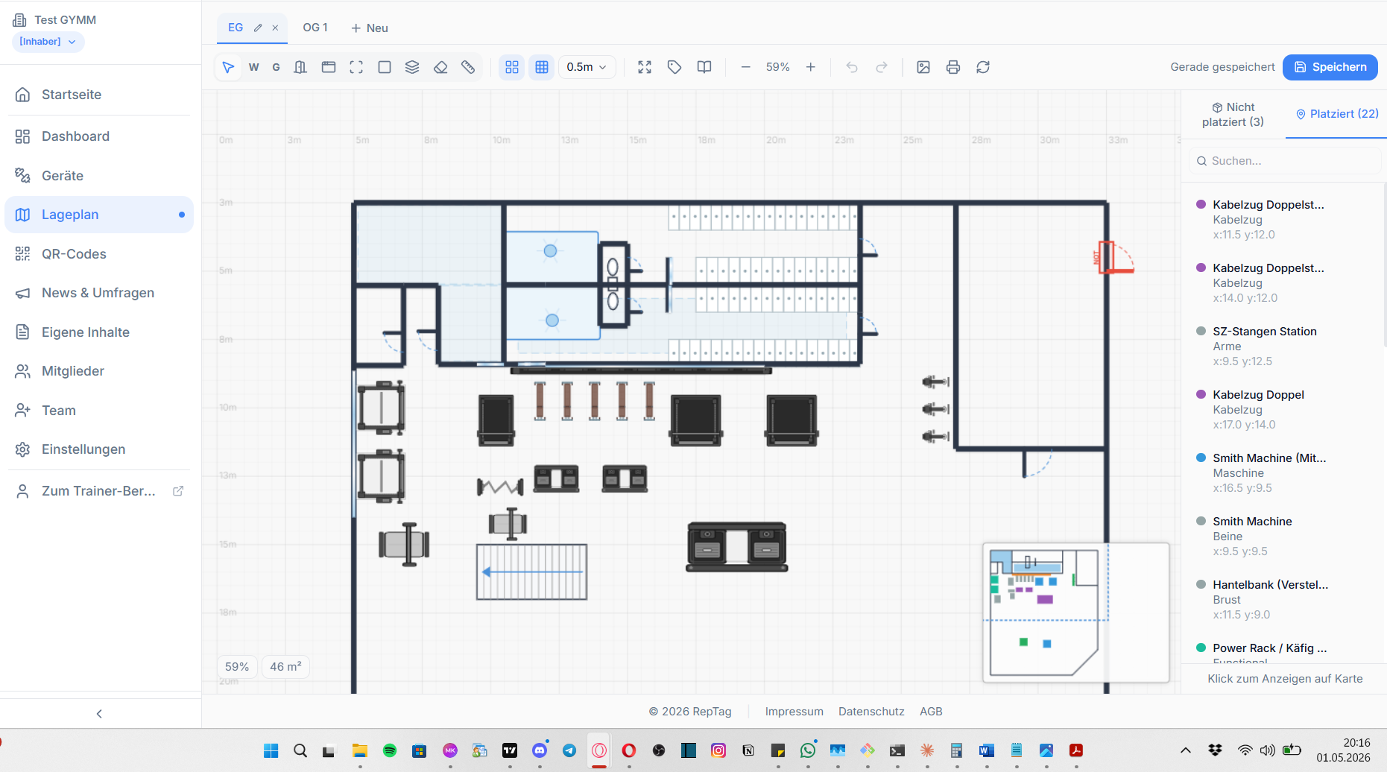Open the Windows Start menu

[x=271, y=750]
